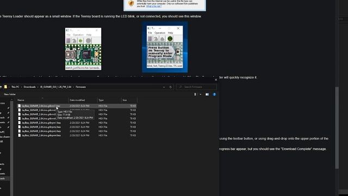The height and width of the screenshot is (196, 348).
Task: Open the view options dropdown arrow
Action: point(201,94)
